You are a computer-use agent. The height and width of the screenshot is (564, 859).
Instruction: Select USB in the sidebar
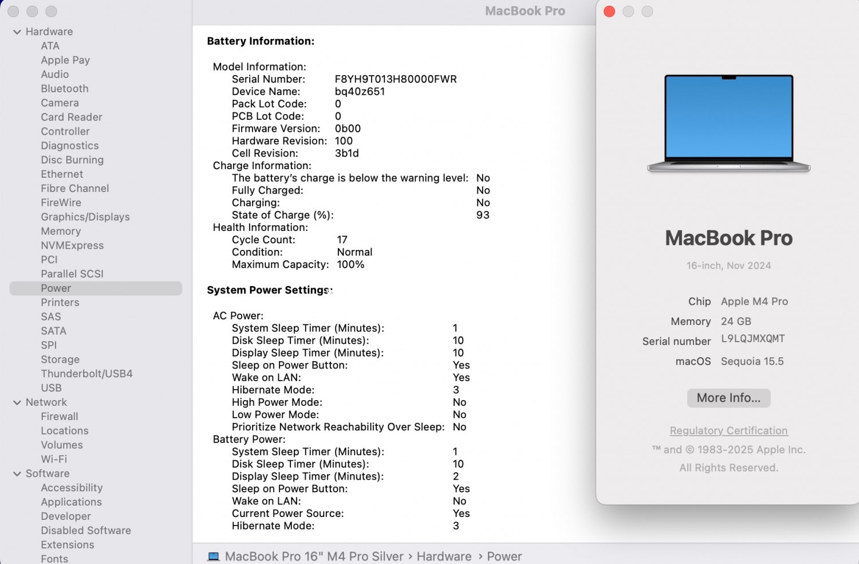51,388
